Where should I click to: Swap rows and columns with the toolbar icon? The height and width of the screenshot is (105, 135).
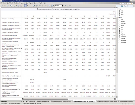point(34,6)
